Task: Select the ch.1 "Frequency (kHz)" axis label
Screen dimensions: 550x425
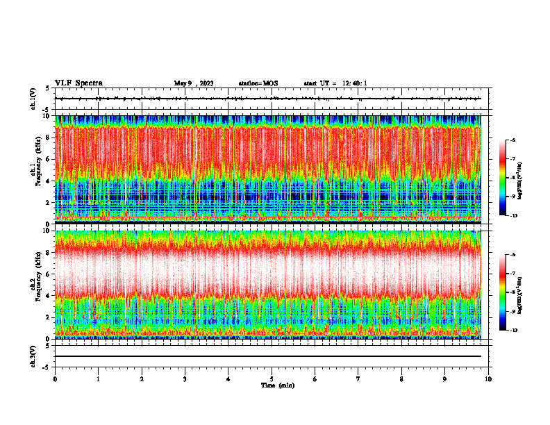Action: pos(38,161)
